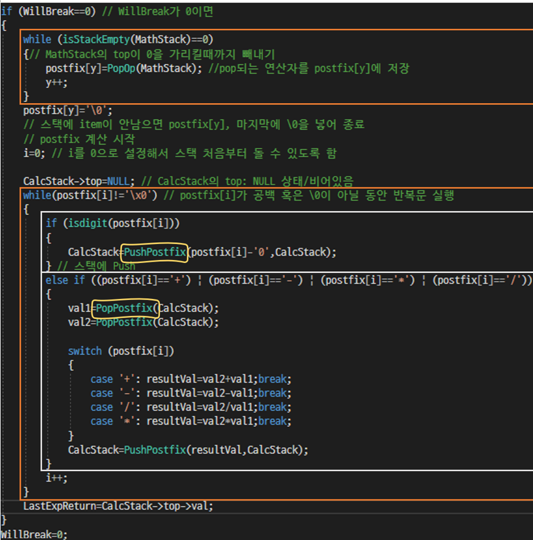Click the comment "// postfix[i]가 공백 혹은 \0이 아닐 동안"

click(309, 195)
